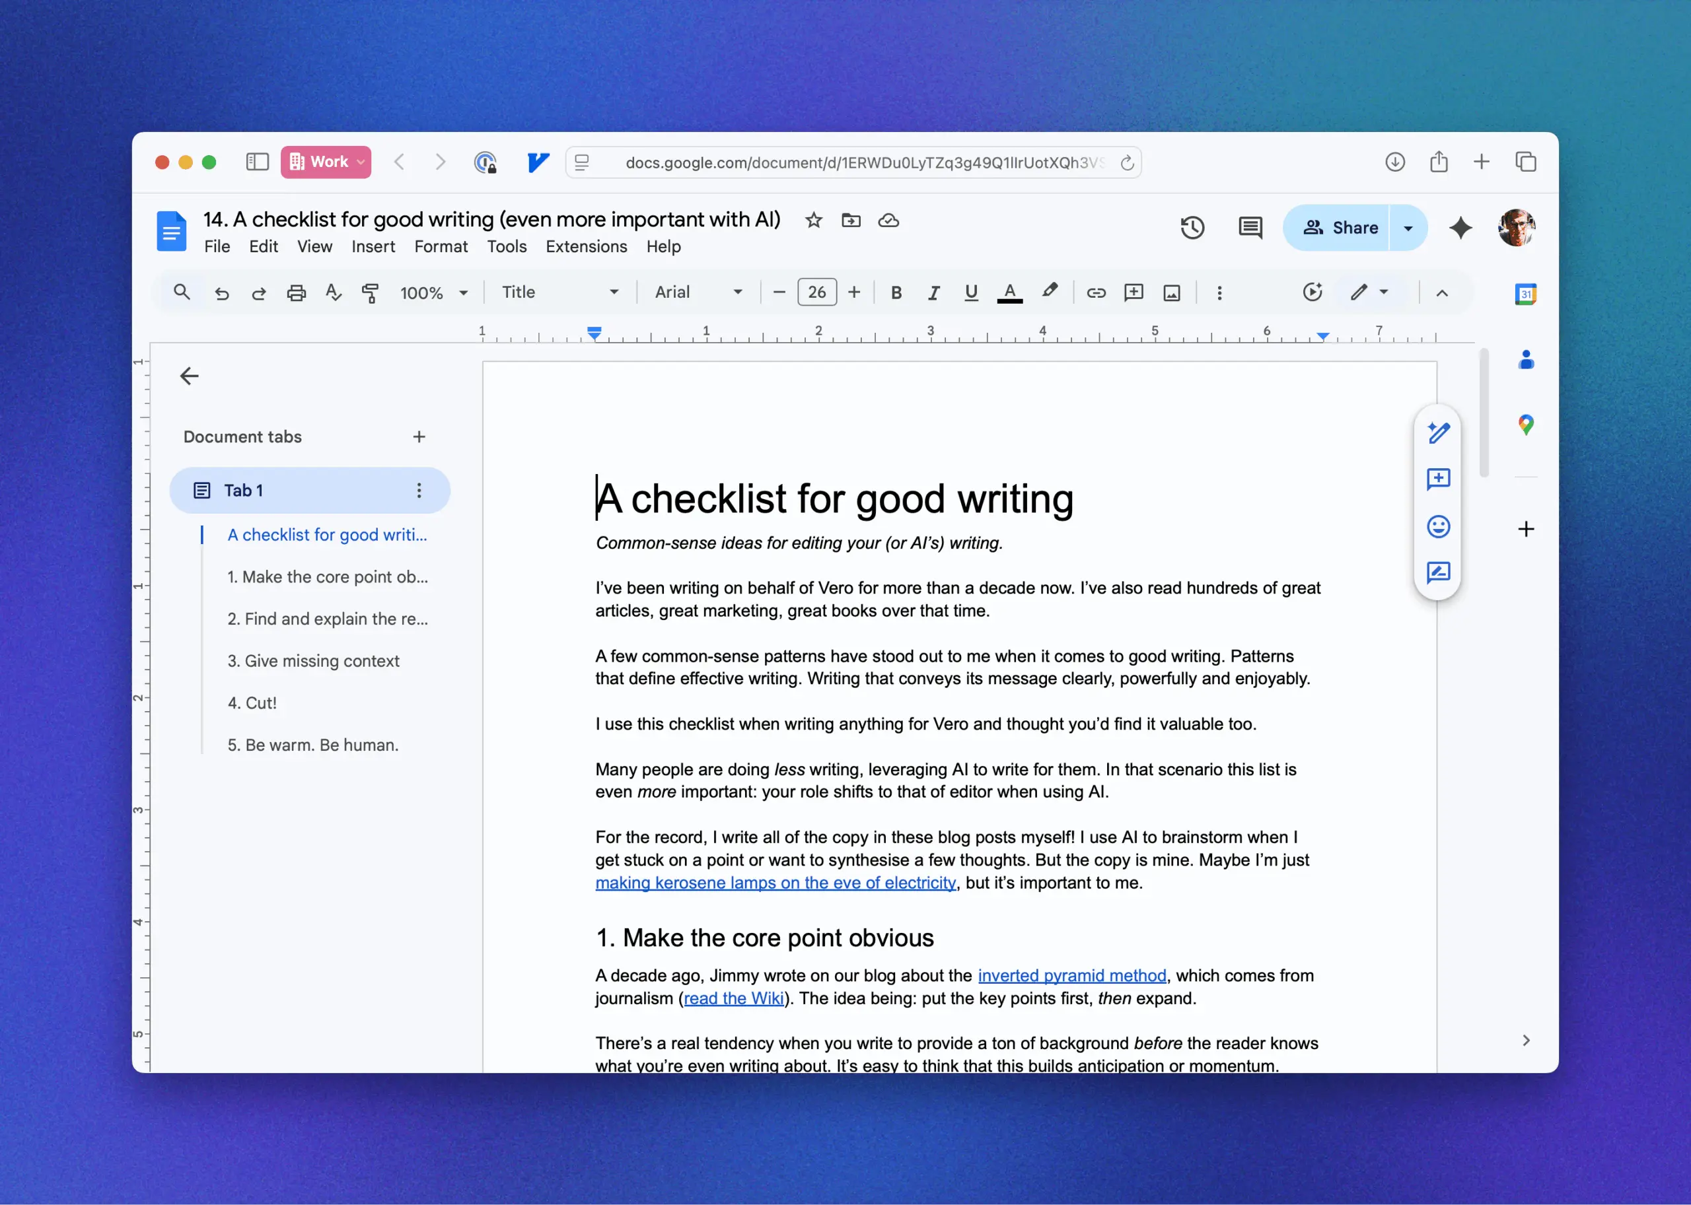Viewport: 1691px width, 1205px height.
Task: Open the 'making kerosene lamps' hyperlink
Action: coord(775,883)
